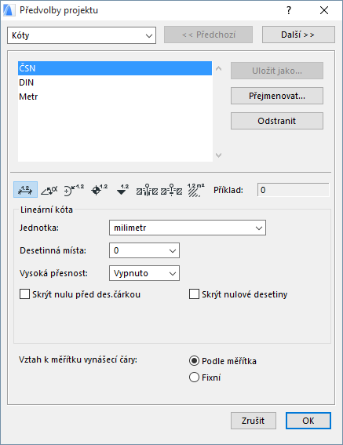The height and width of the screenshot is (445, 343).
Task: Go to Další preferences page
Action: (x=298, y=35)
